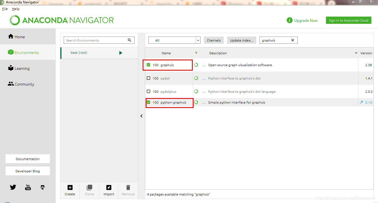Click the package search field containing graphviz
This screenshot has width=378, height=203.
(x=278, y=40)
